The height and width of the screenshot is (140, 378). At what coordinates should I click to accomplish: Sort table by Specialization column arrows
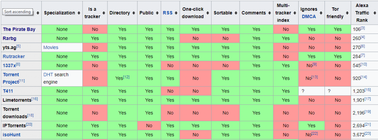tap(79, 13)
